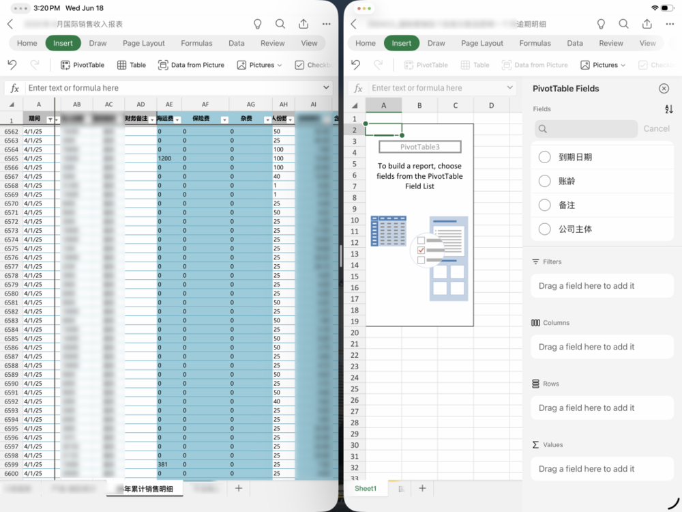Select the 账龄 field checkbox
Image resolution: width=682 pixels, height=512 pixels.
pos(544,181)
